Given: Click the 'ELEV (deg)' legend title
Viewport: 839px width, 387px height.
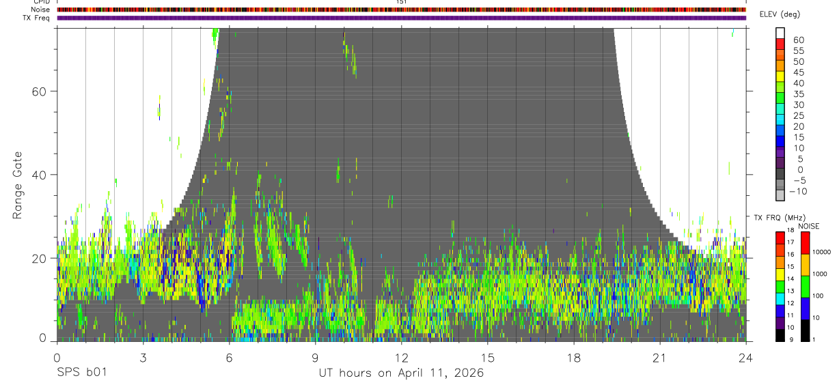Looking at the screenshot, I should tap(781, 14).
